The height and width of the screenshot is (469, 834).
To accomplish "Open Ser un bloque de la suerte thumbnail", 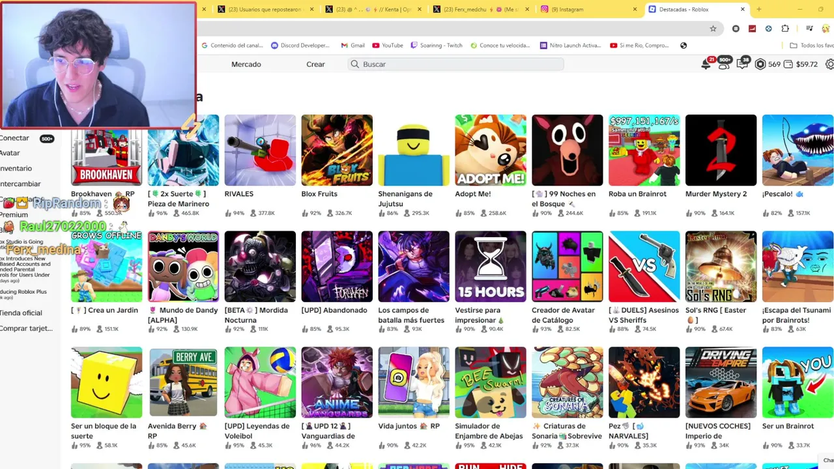I will (x=107, y=382).
